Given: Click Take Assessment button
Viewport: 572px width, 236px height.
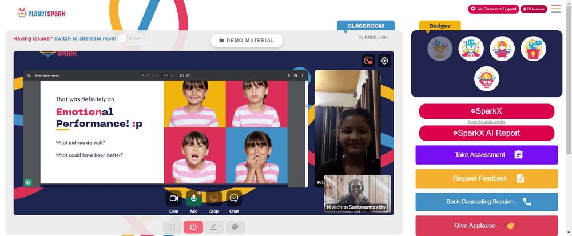Looking at the screenshot, I should [487, 155].
